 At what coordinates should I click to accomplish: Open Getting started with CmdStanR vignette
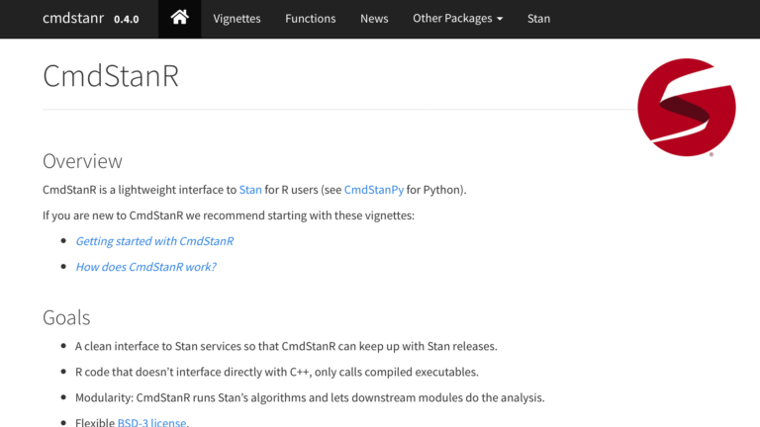[154, 241]
